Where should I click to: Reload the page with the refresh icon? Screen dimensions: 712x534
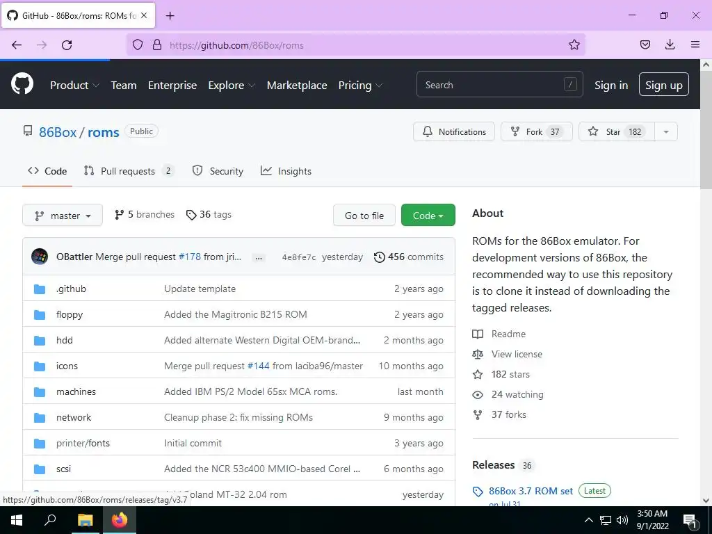[x=67, y=45]
